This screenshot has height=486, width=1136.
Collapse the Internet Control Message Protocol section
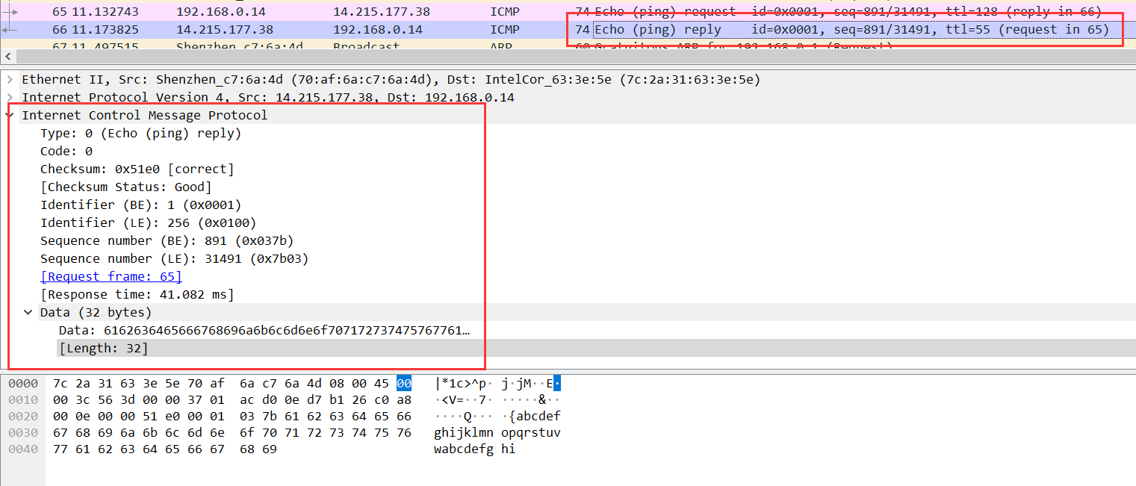[x=8, y=115]
